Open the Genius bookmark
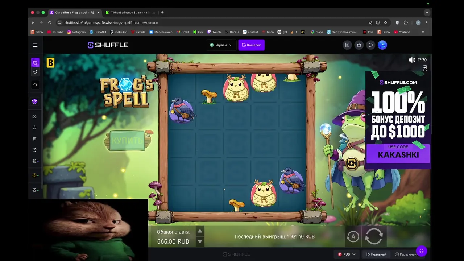 pos(232,32)
